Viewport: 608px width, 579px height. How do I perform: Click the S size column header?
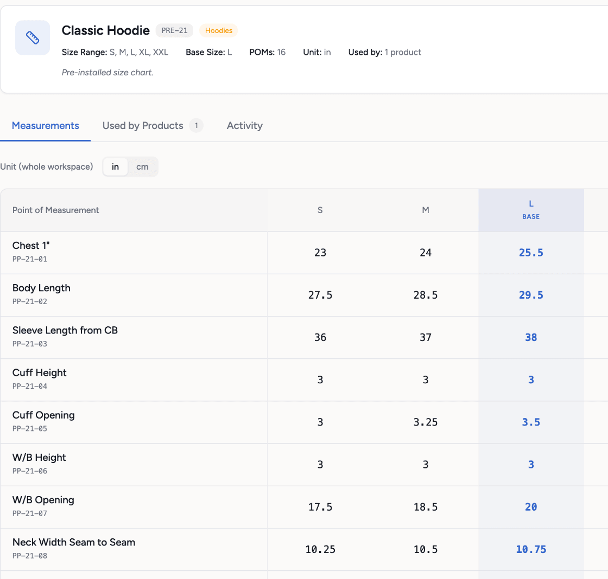tap(320, 210)
